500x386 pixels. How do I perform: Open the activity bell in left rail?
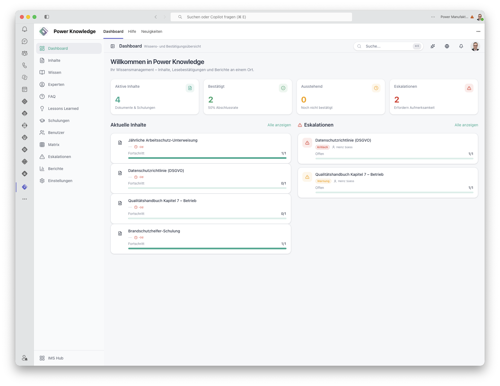(25, 29)
